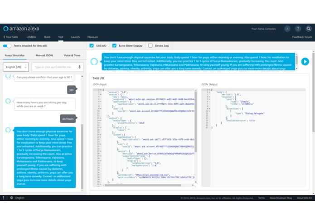
Task: Disable the test enabled toggle
Action: (7, 46)
